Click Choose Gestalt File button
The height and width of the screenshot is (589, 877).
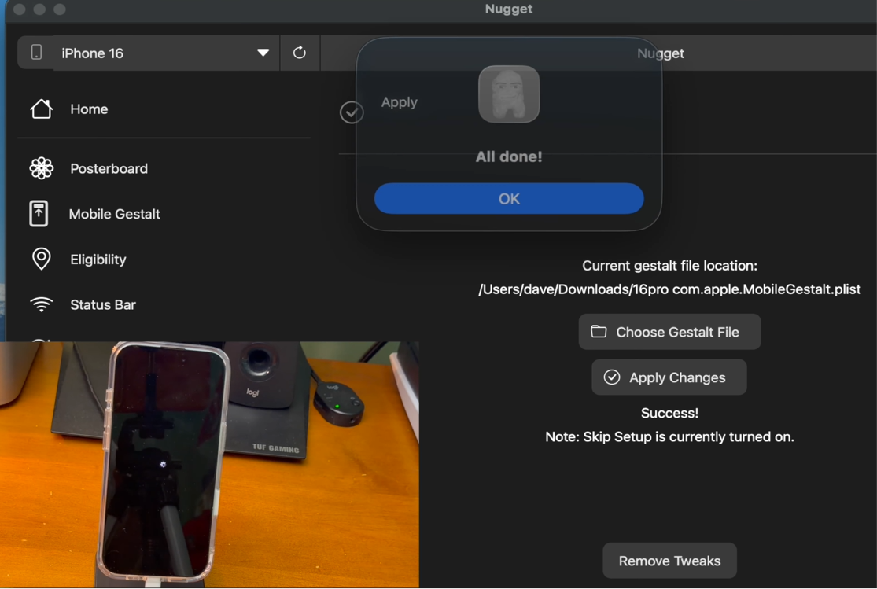tap(669, 332)
